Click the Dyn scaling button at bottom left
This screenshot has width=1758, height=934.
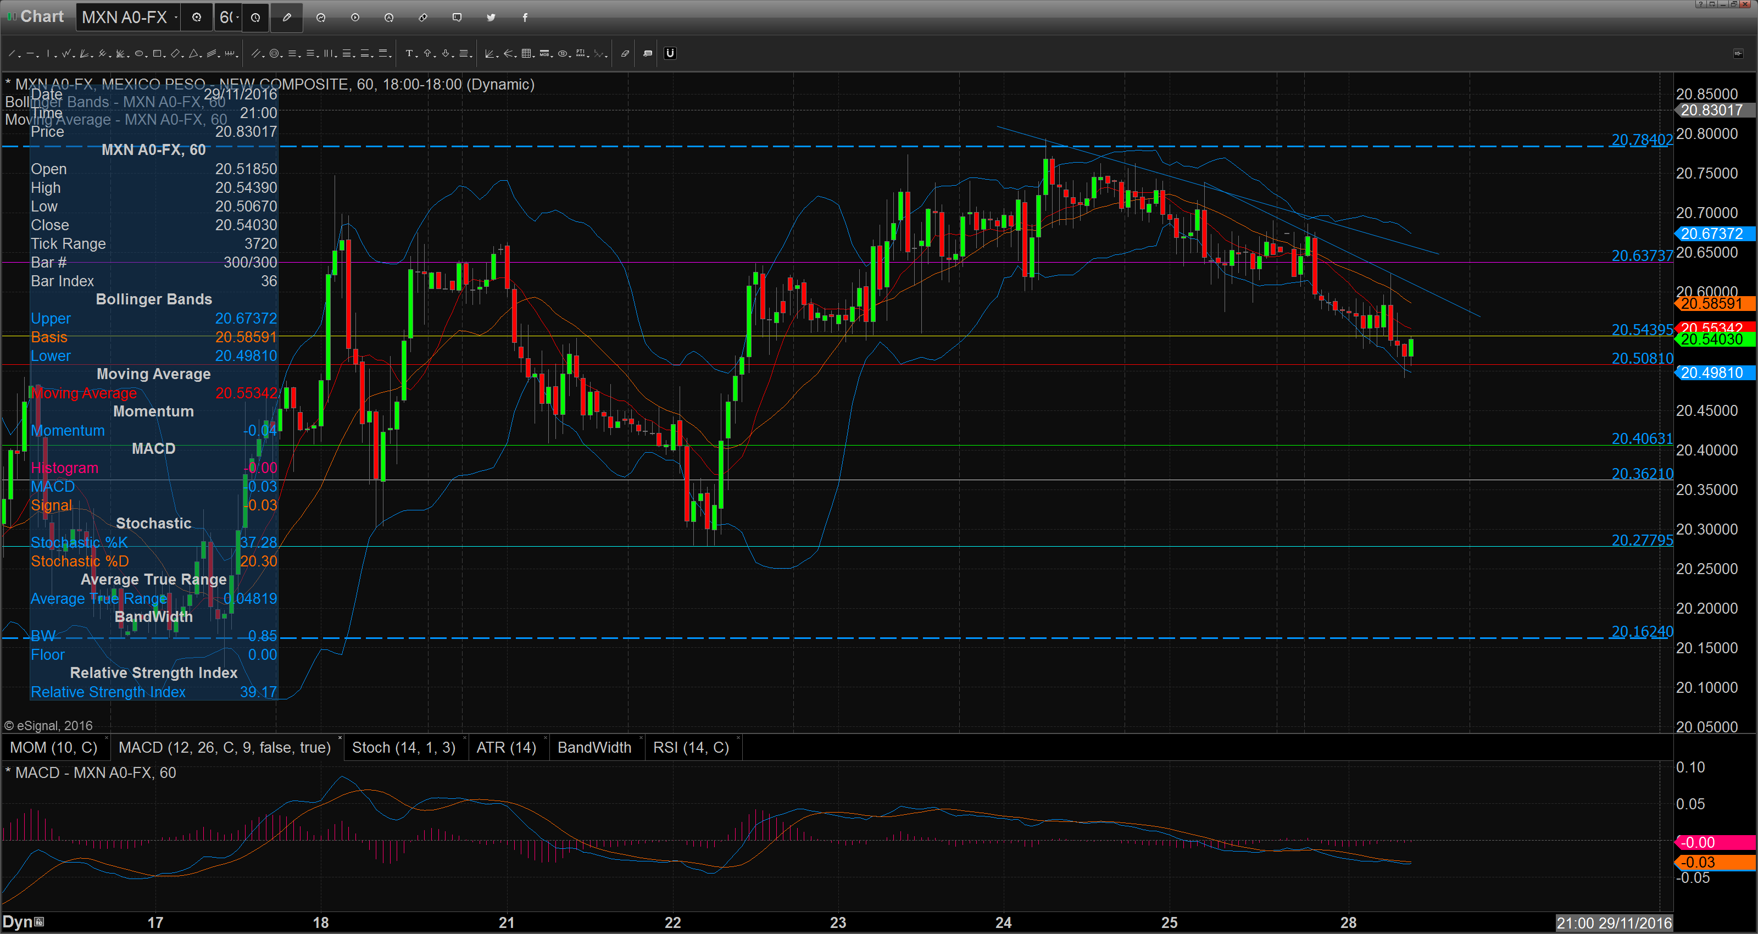click(23, 922)
